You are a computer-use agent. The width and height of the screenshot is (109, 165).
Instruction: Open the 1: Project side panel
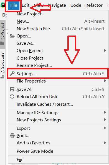click(x=2, y=34)
